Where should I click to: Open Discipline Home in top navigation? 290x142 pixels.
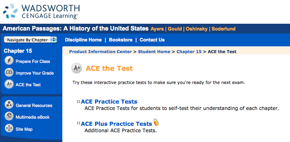click(x=83, y=40)
